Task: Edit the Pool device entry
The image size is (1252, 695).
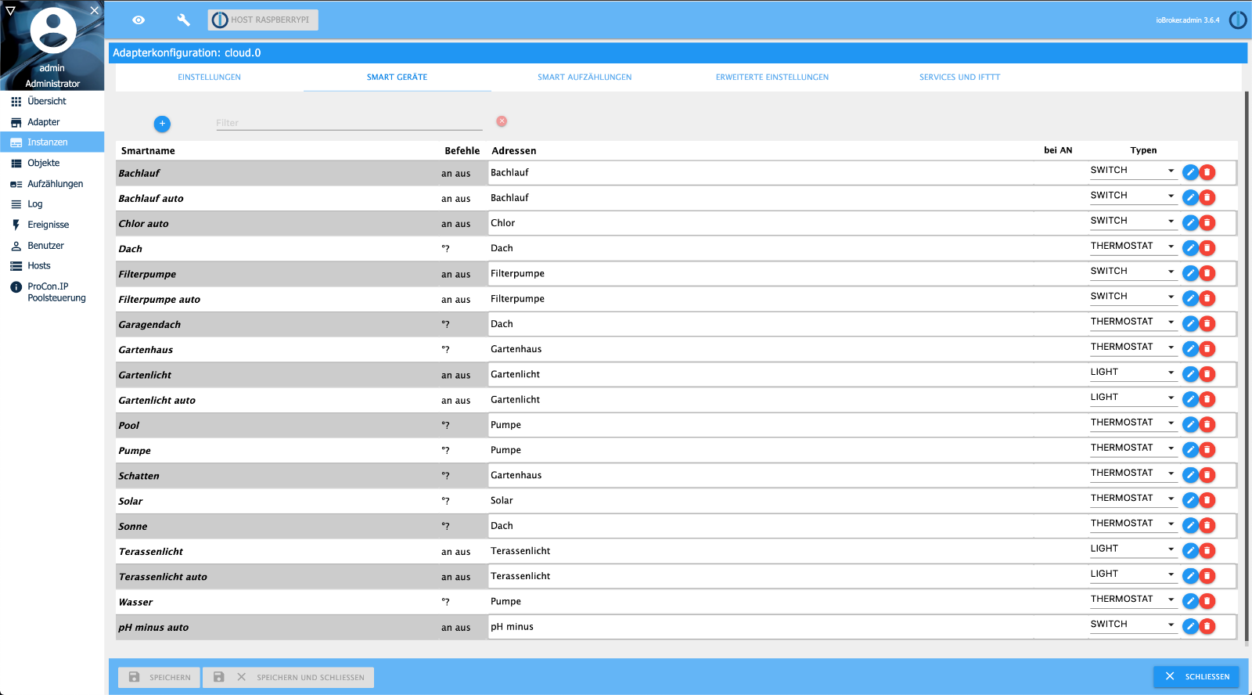Action: pos(1190,425)
